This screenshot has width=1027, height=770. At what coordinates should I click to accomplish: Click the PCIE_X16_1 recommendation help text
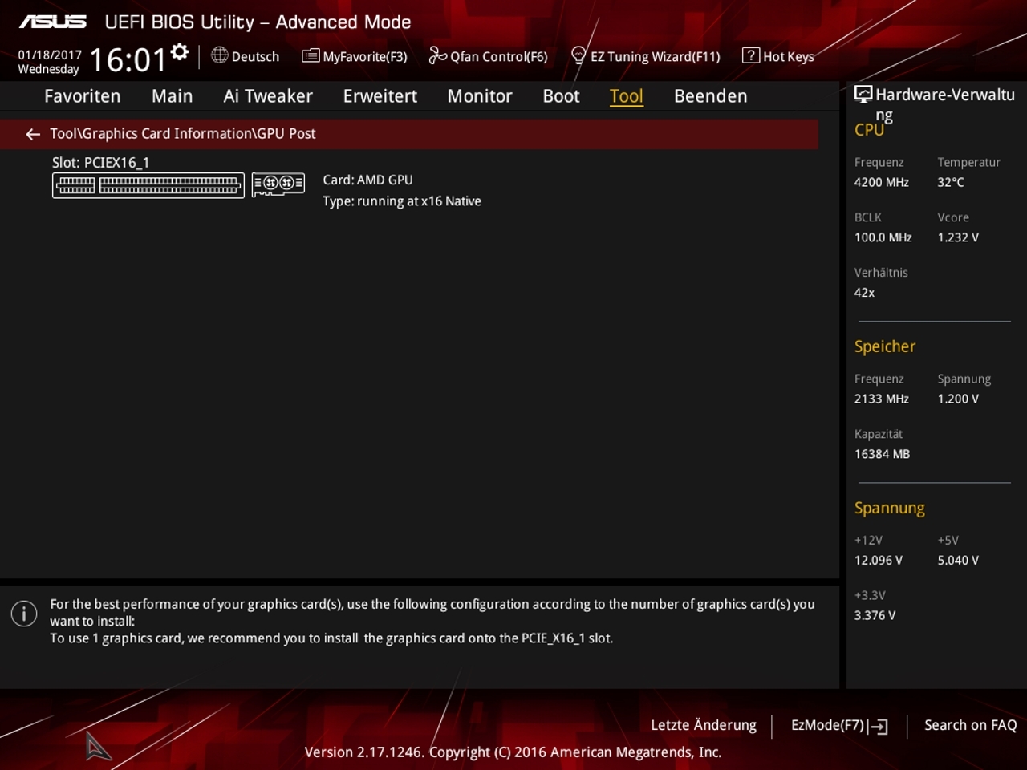pos(331,638)
